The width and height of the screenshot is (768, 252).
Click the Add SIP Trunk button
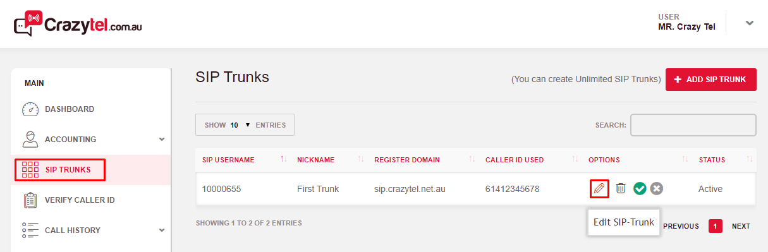coord(711,80)
